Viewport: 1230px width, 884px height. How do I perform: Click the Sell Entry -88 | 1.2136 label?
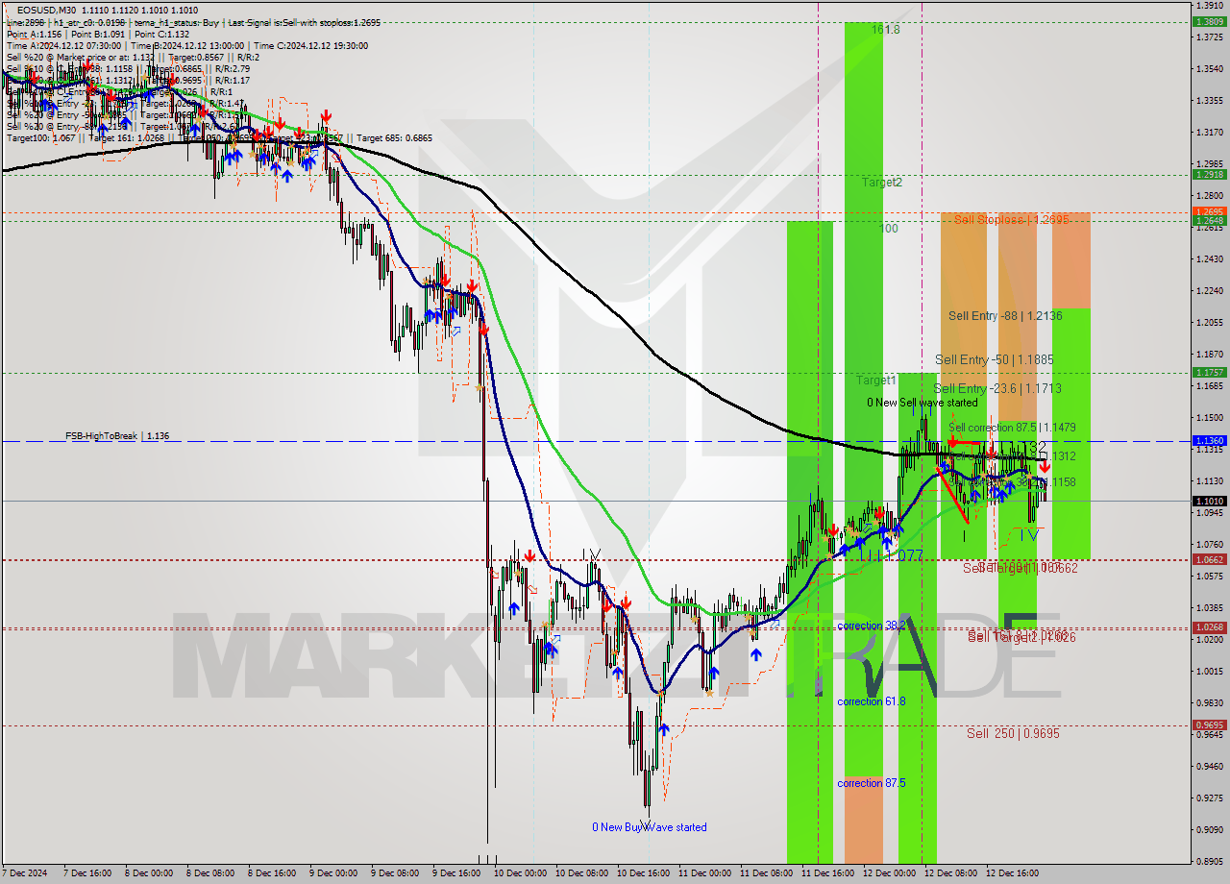pos(1005,315)
